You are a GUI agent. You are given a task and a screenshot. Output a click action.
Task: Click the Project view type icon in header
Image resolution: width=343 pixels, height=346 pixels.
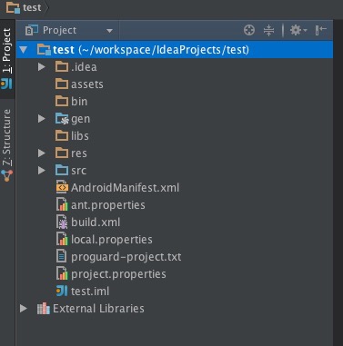[32, 30]
